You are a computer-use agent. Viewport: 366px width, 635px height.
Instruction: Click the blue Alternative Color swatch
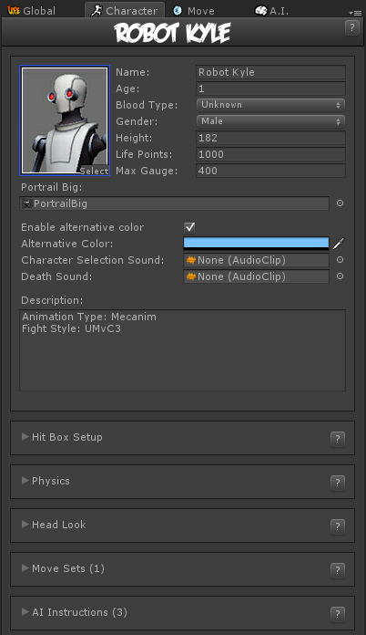point(256,244)
